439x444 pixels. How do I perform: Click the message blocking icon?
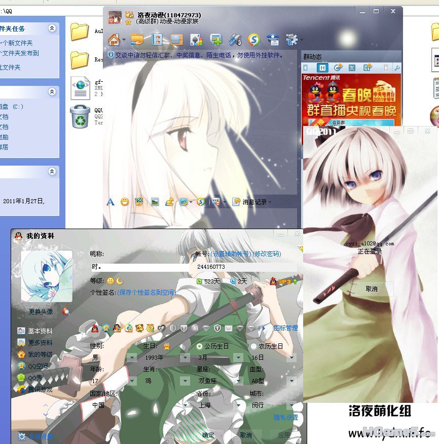click(x=216, y=202)
